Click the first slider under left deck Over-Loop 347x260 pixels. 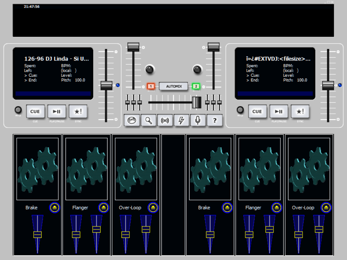(126, 235)
